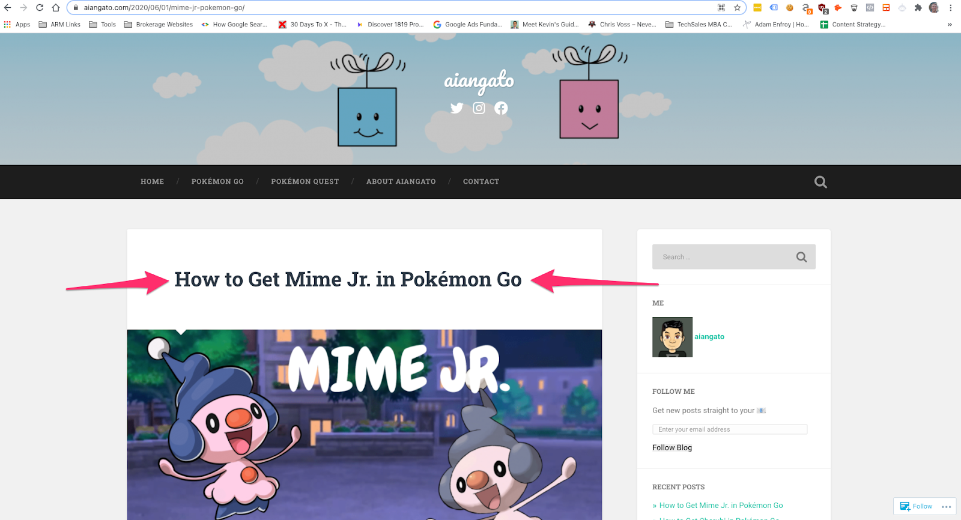961x520 pixels.
Task: Open the 30 Days To X bookmark
Action: 312,25
